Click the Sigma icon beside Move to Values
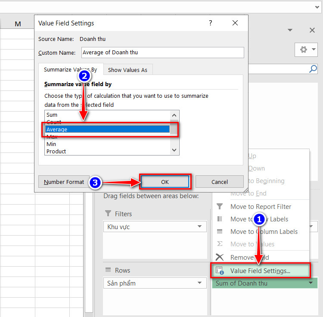Viewport: 323px width, 317px height. [220, 244]
